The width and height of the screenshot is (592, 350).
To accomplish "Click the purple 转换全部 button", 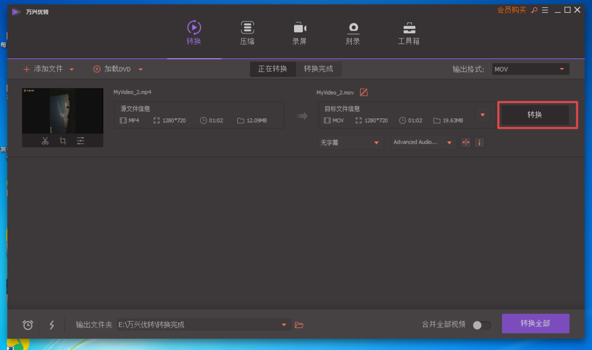I will (x=535, y=324).
